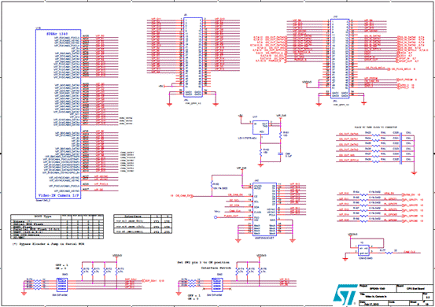Select the LD1117 voltage regulator symbol
Image resolution: width=435 pixels, height=307 pixels.
click(260, 128)
